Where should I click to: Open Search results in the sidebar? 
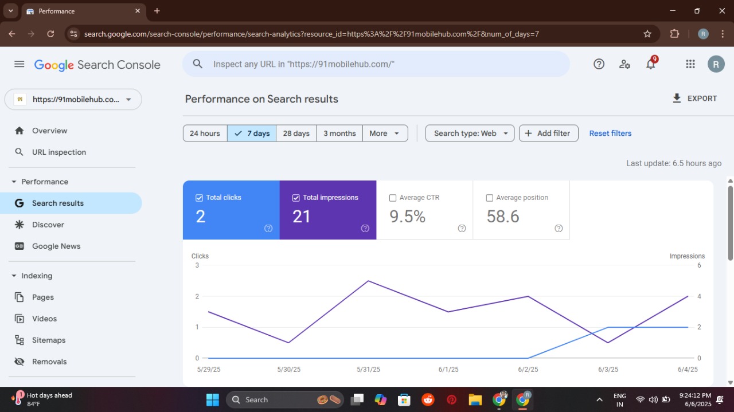pos(71,203)
